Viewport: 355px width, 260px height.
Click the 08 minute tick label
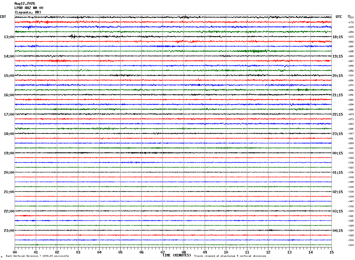(184, 252)
